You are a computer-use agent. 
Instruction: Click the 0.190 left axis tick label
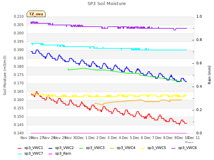pos(19,50)
